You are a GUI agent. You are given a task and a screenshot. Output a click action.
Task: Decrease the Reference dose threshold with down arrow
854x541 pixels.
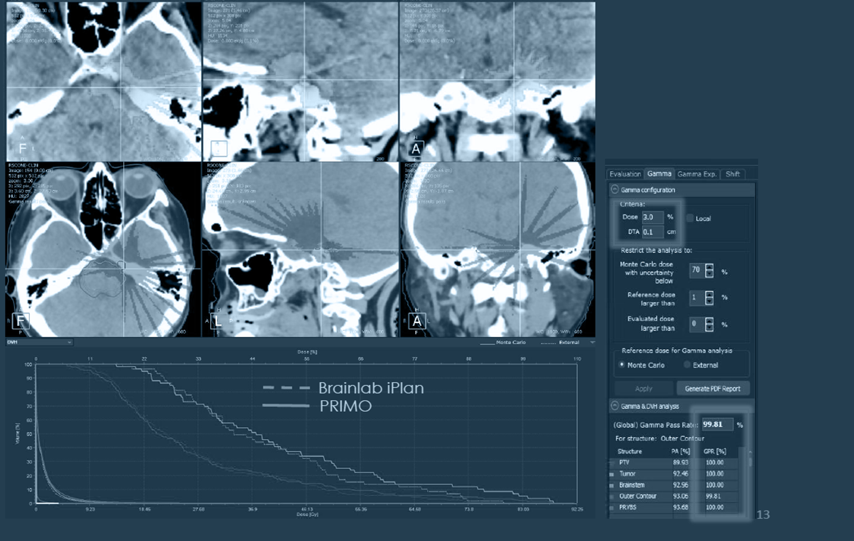[x=709, y=301]
